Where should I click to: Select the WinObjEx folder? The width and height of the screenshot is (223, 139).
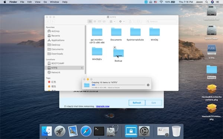[x=97, y=51]
